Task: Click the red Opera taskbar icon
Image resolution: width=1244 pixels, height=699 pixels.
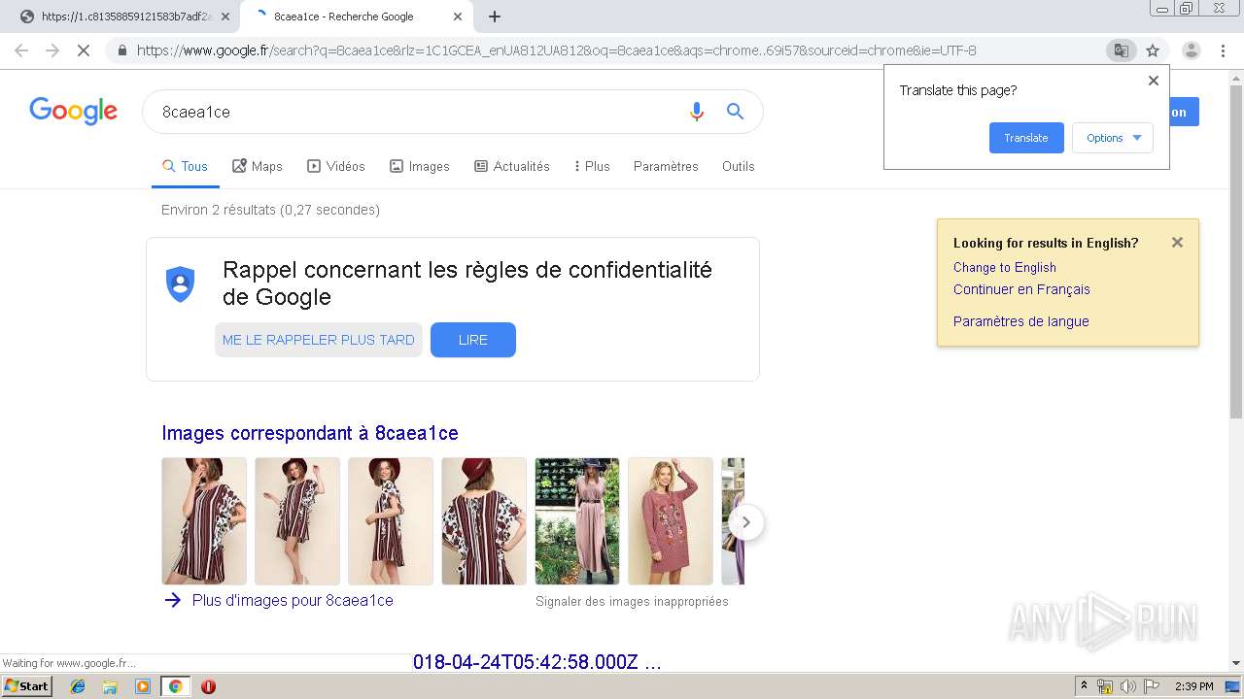Action: (x=208, y=686)
